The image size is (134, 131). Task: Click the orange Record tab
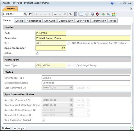pos(10,8)
